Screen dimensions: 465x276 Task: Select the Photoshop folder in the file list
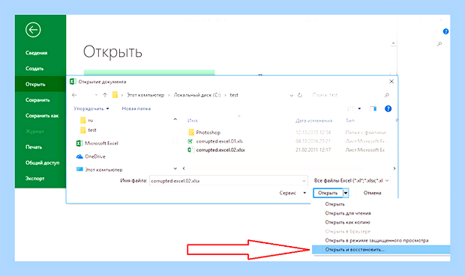(208, 132)
